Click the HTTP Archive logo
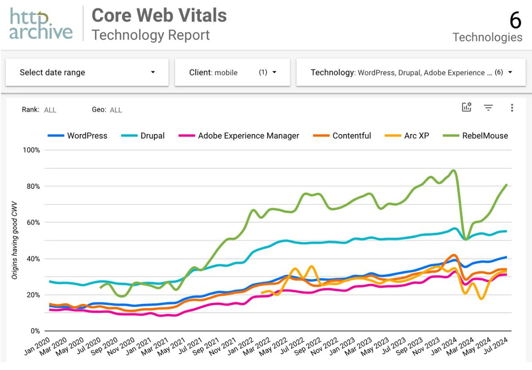The width and height of the screenshot is (532, 370). point(41,24)
